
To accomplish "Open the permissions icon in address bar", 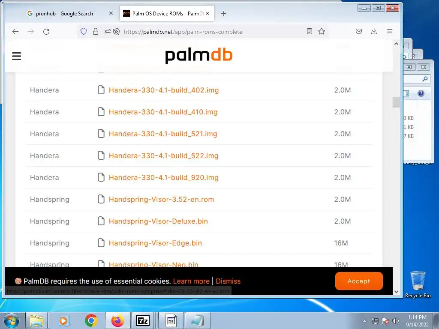I will point(108,31).
